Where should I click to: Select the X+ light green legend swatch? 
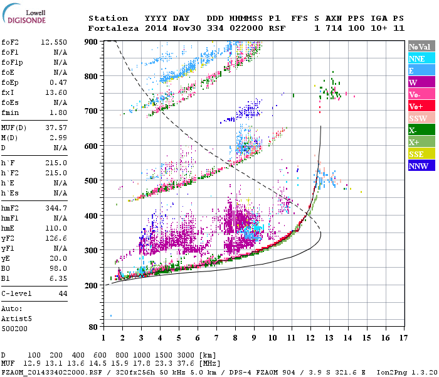[x=421, y=141]
